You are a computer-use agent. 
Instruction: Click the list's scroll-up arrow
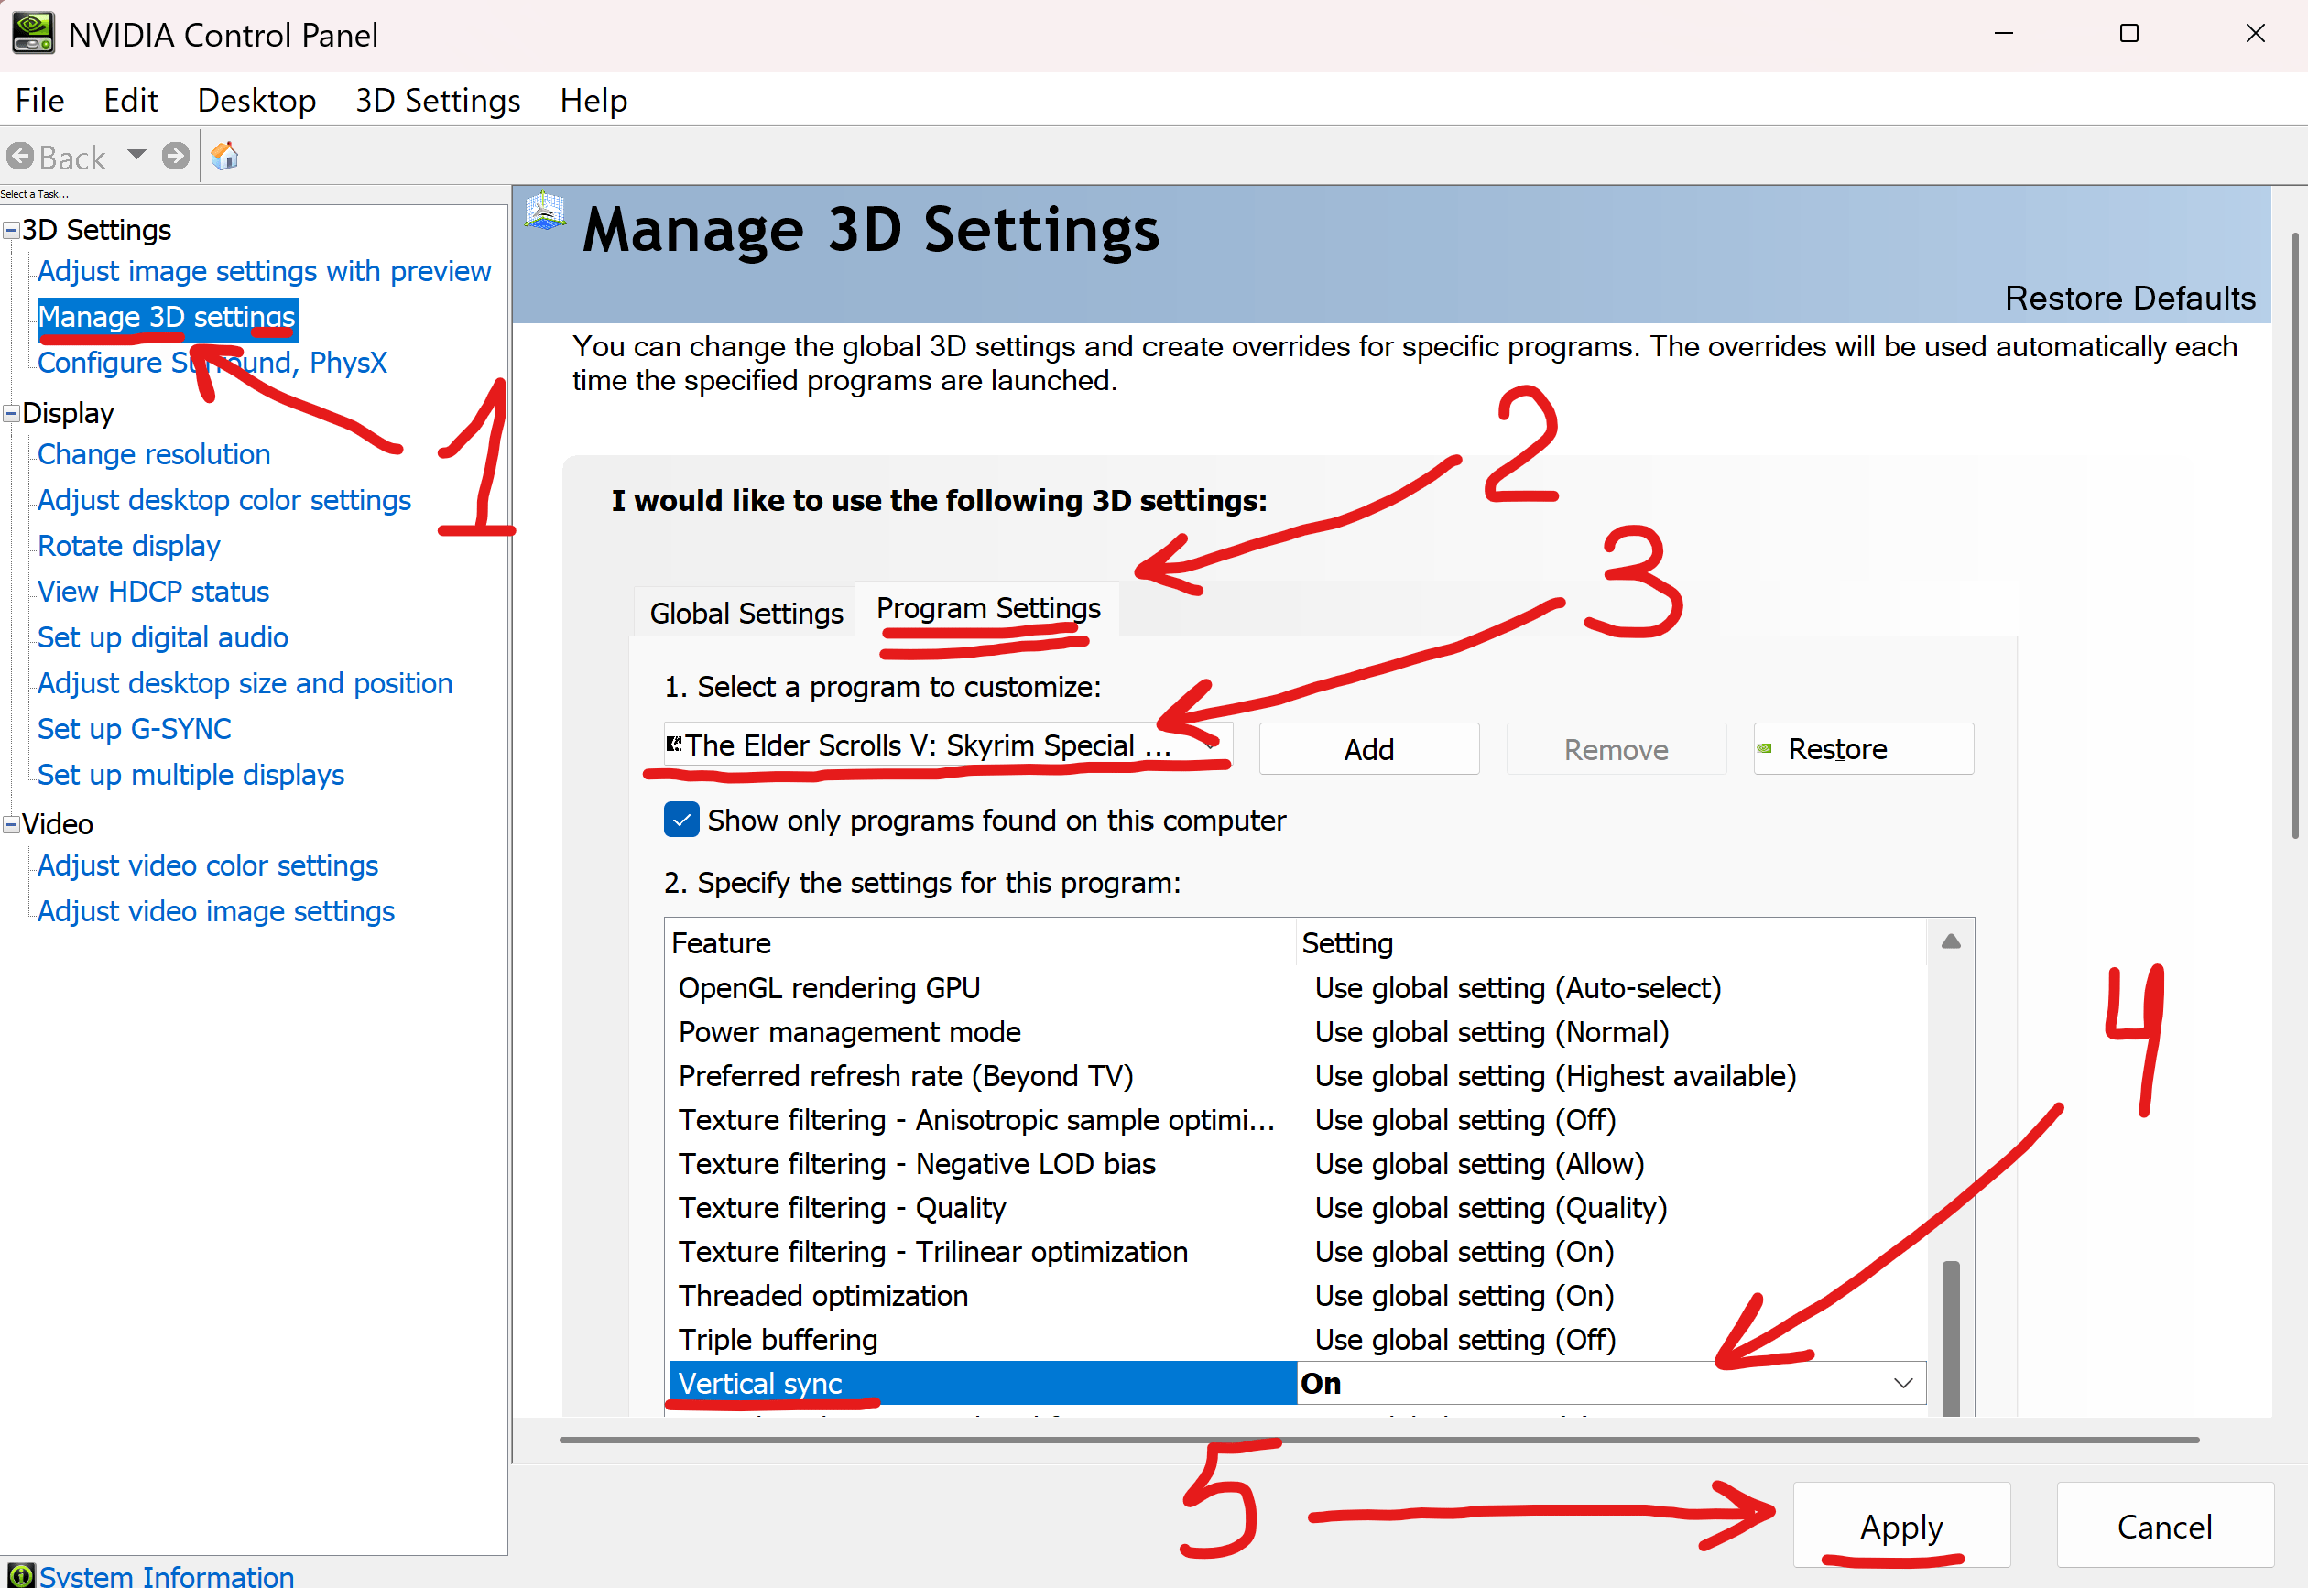point(1951,942)
